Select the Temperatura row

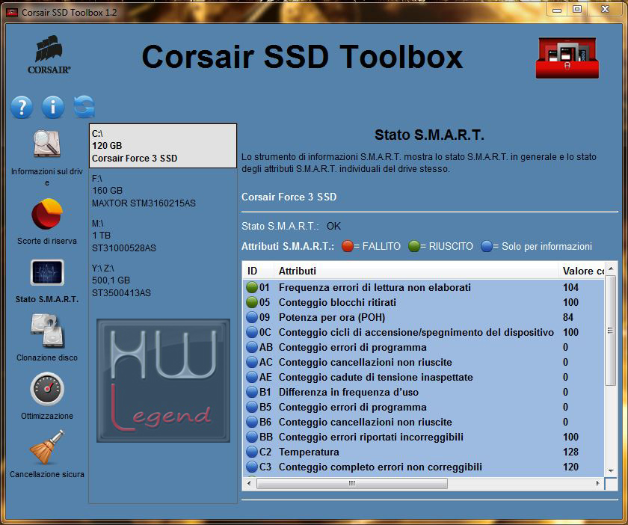(423, 452)
